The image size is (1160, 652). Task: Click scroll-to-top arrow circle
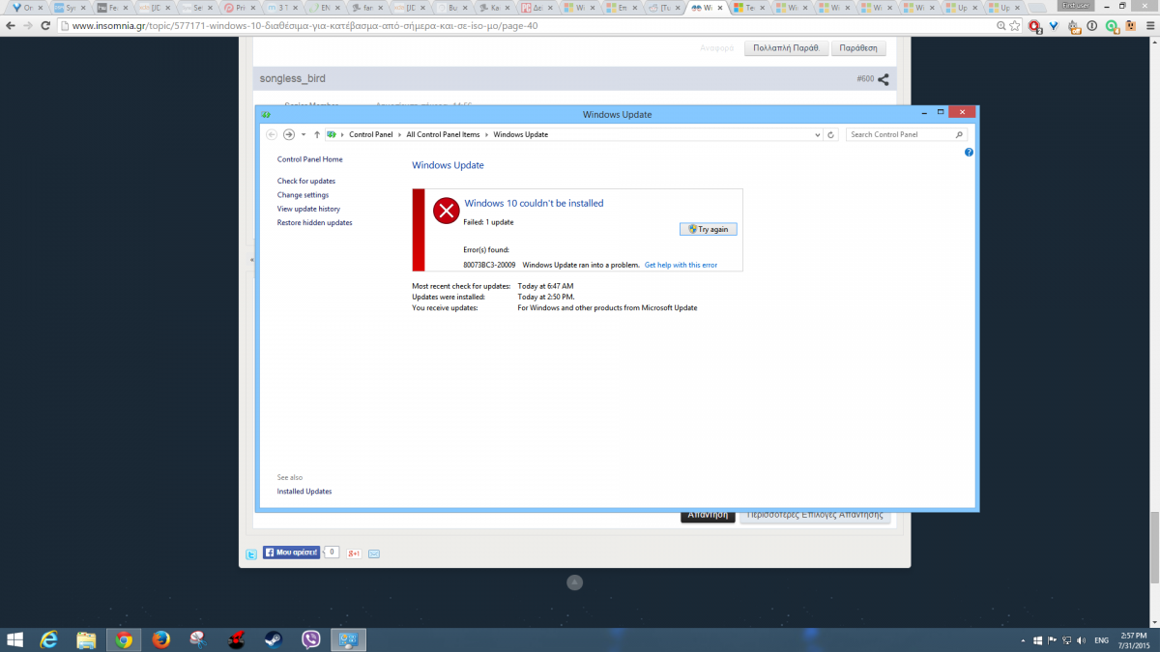574,582
